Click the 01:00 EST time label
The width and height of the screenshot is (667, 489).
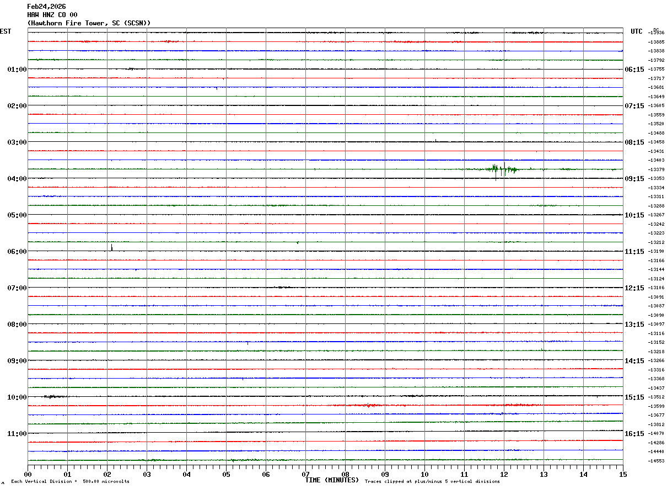point(17,70)
